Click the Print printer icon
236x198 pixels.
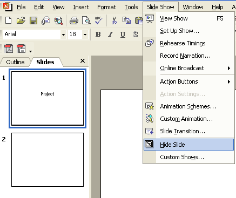click(74, 21)
